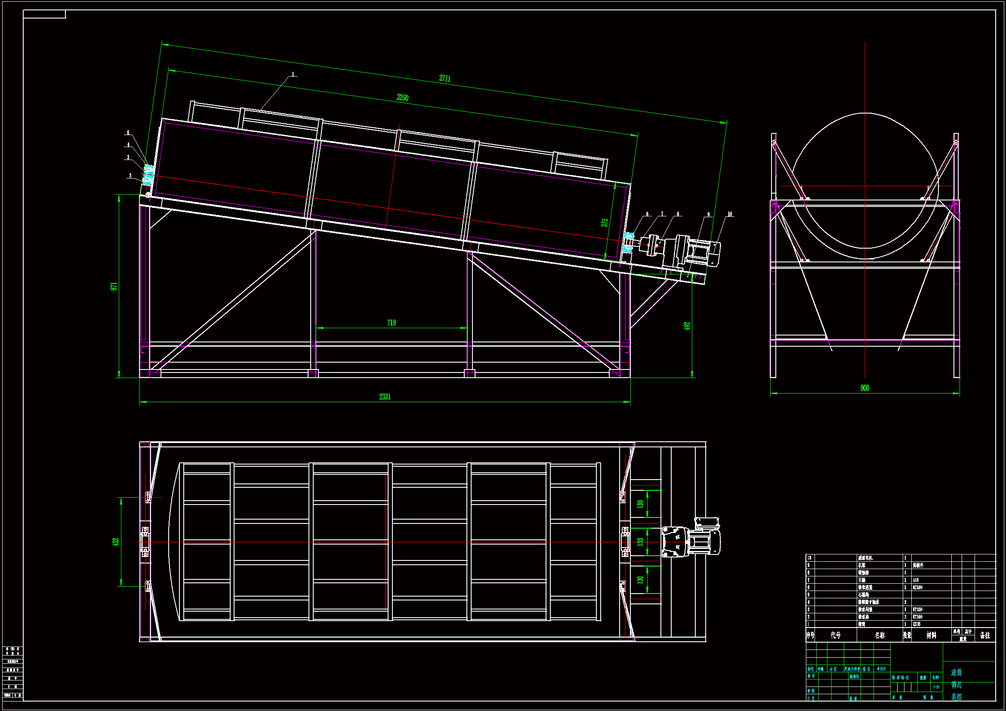Image resolution: width=1006 pixels, height=711 pixels.
Task: Select the 900 width dimension in side view
Action: click(864, 388)
